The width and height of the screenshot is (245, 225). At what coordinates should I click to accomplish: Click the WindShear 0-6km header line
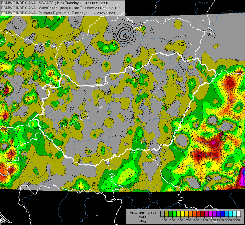coord(62,8)
